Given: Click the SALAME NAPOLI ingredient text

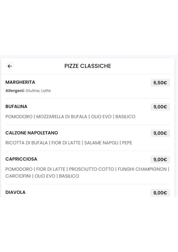Looking at the screenshot, I should tap(102, 143).
